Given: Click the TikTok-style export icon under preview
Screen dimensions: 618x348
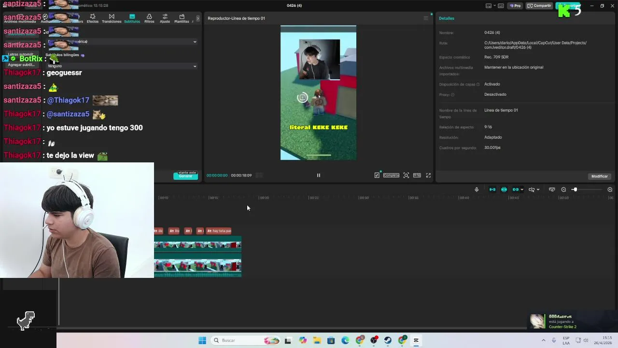Looking at the screenshot, I should (x=377, y=175).
